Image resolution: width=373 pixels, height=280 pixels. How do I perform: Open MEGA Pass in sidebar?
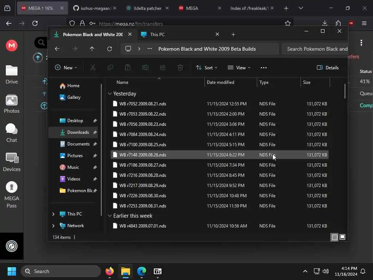[x=11, y=195]
